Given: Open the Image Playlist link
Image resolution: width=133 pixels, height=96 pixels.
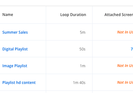Looking at the screenshot, I should click(15, 66).
